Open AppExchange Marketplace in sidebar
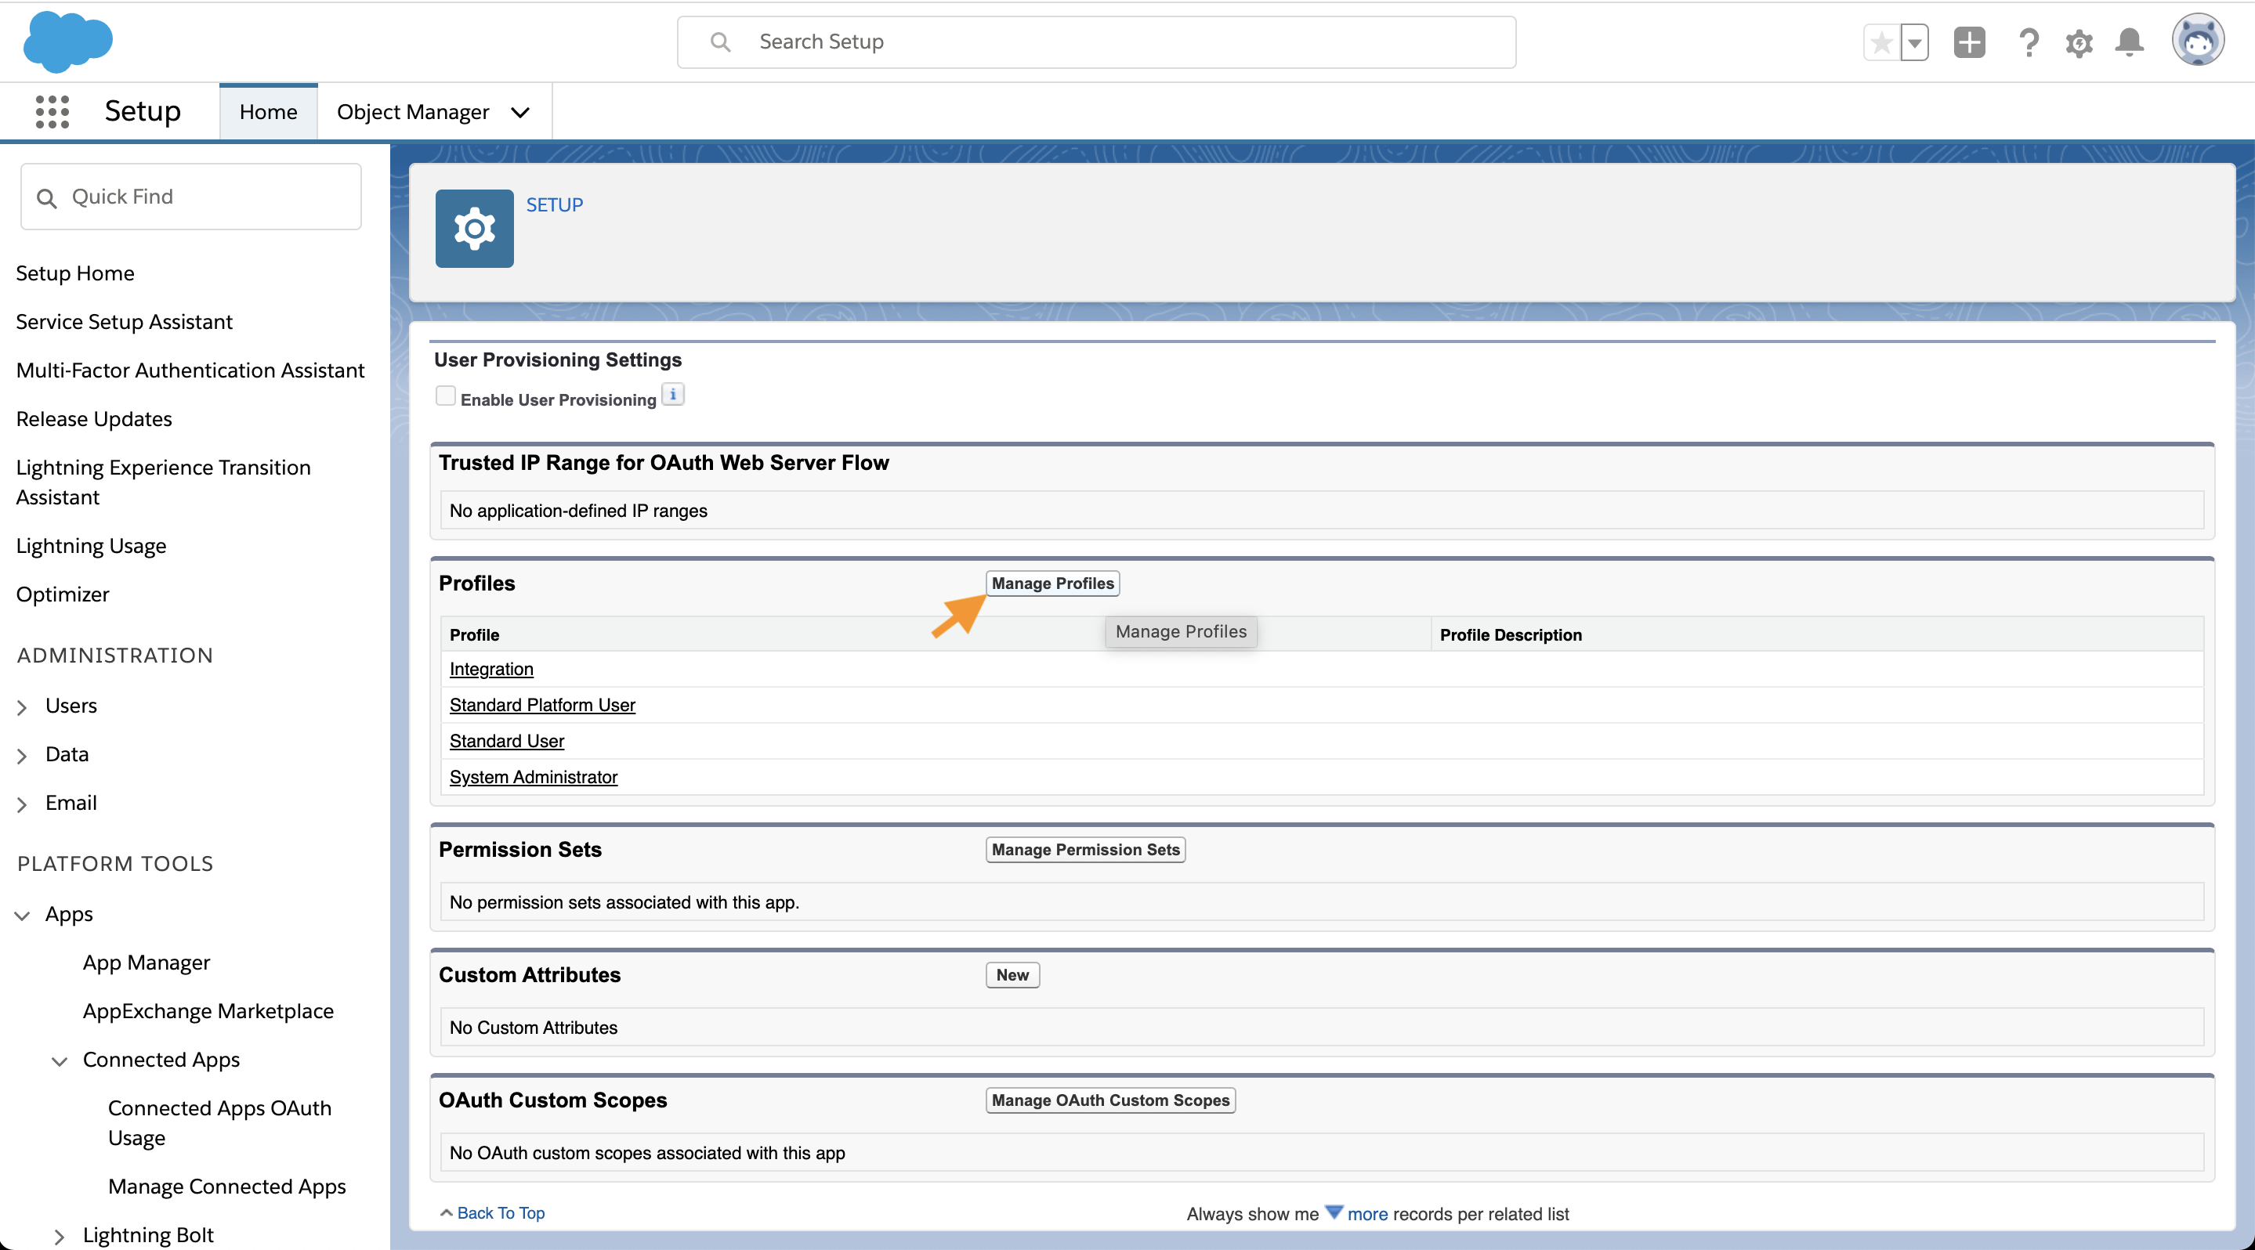The image size is (2255, 1250). tap(208, 1011)
